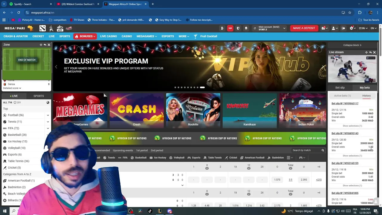Open the settings gear menu

click(x=353, y=28)
